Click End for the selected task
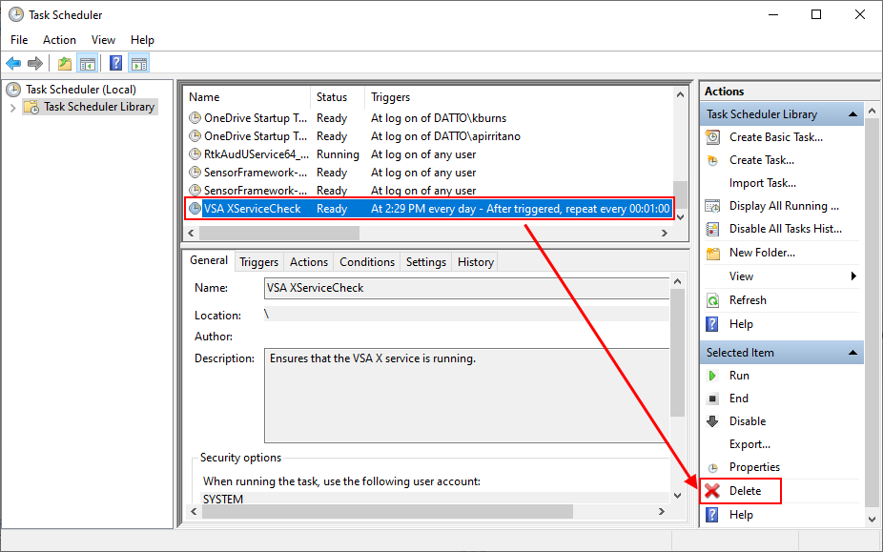 click(x=738, y=399)
